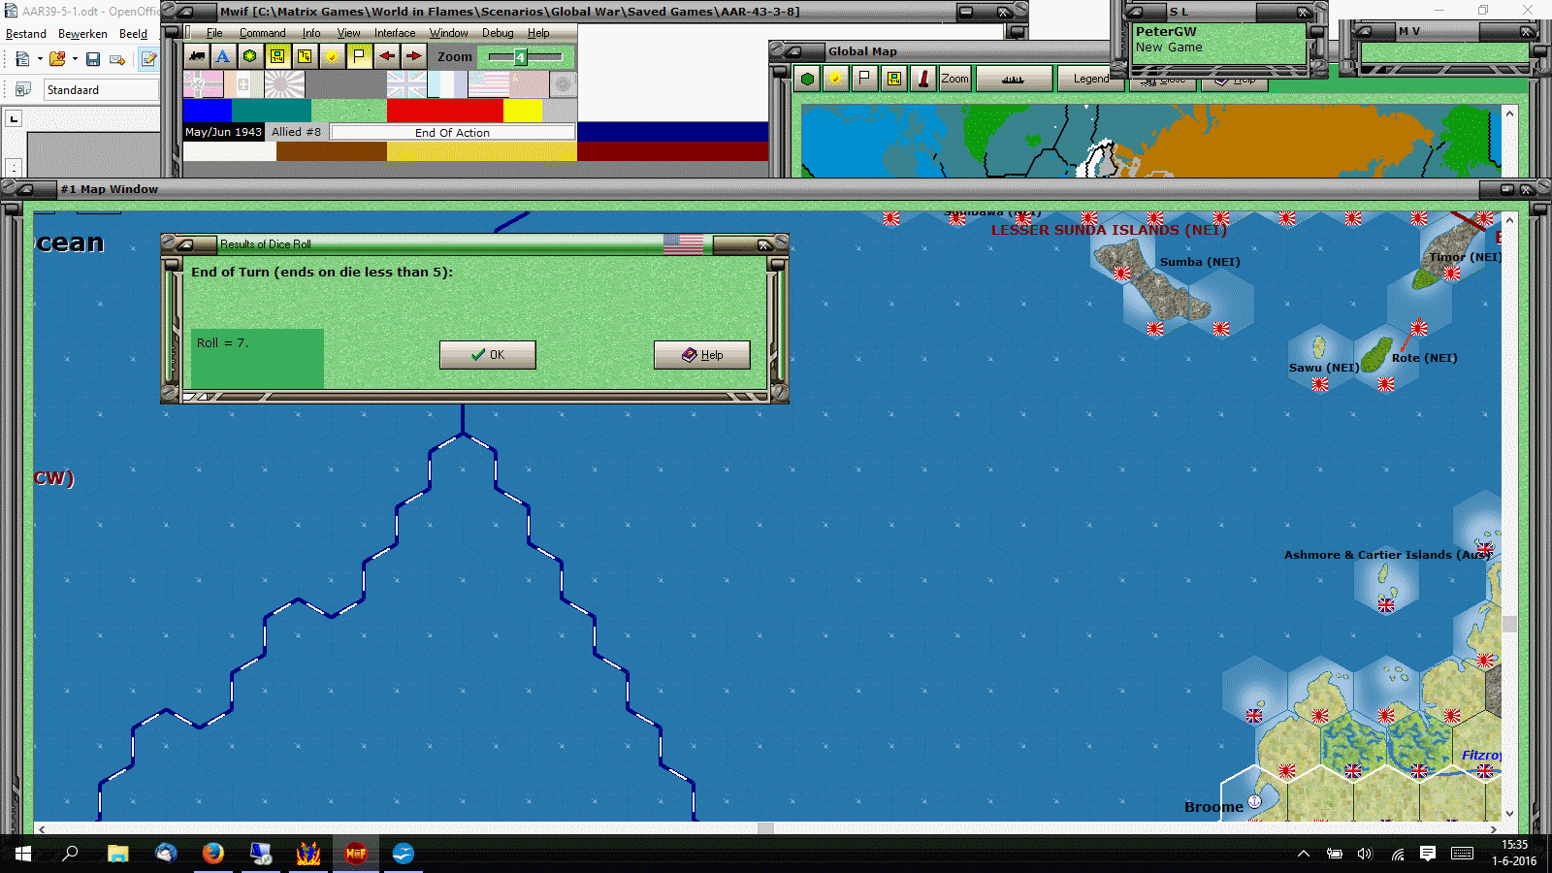1552x873 pixels.
Task: Open dropdown arrow next to the New document icon
Action: pos(40,59)
